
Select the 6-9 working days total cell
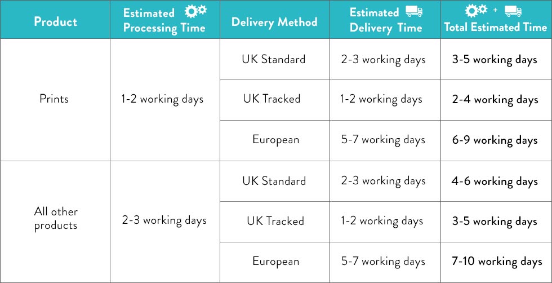click(495, 140)
